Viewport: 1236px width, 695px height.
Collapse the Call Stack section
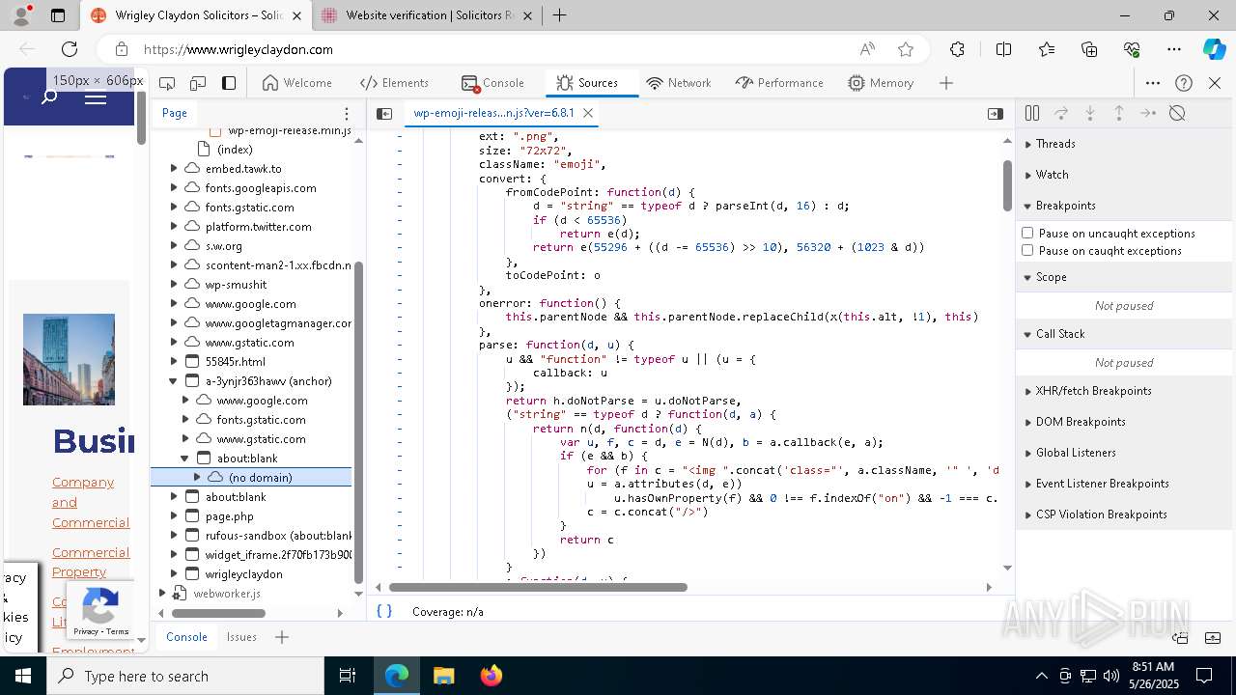pyautogui.click(x=1125, y=334)
